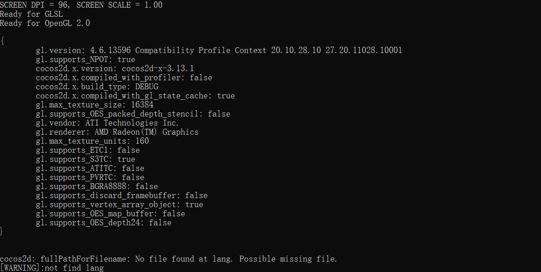This screenshot has width=541, height=272.
Task: Click the gl.supports_BGRA8888 line
Action: point(97,186)
